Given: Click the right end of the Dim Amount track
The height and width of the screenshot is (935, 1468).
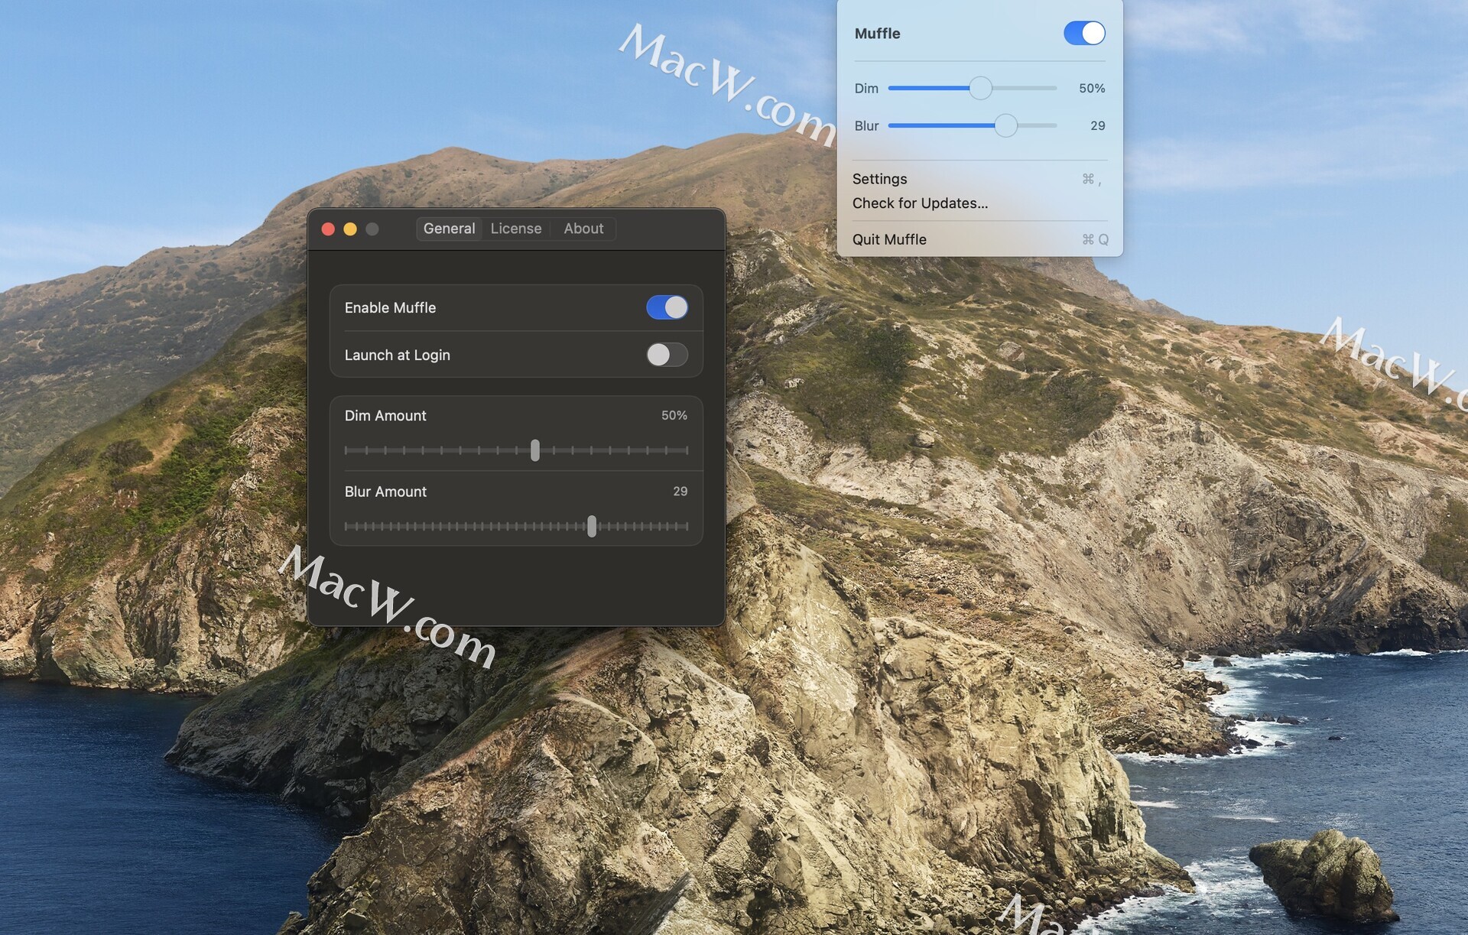Looking at the screenshot, I should 686,450.
